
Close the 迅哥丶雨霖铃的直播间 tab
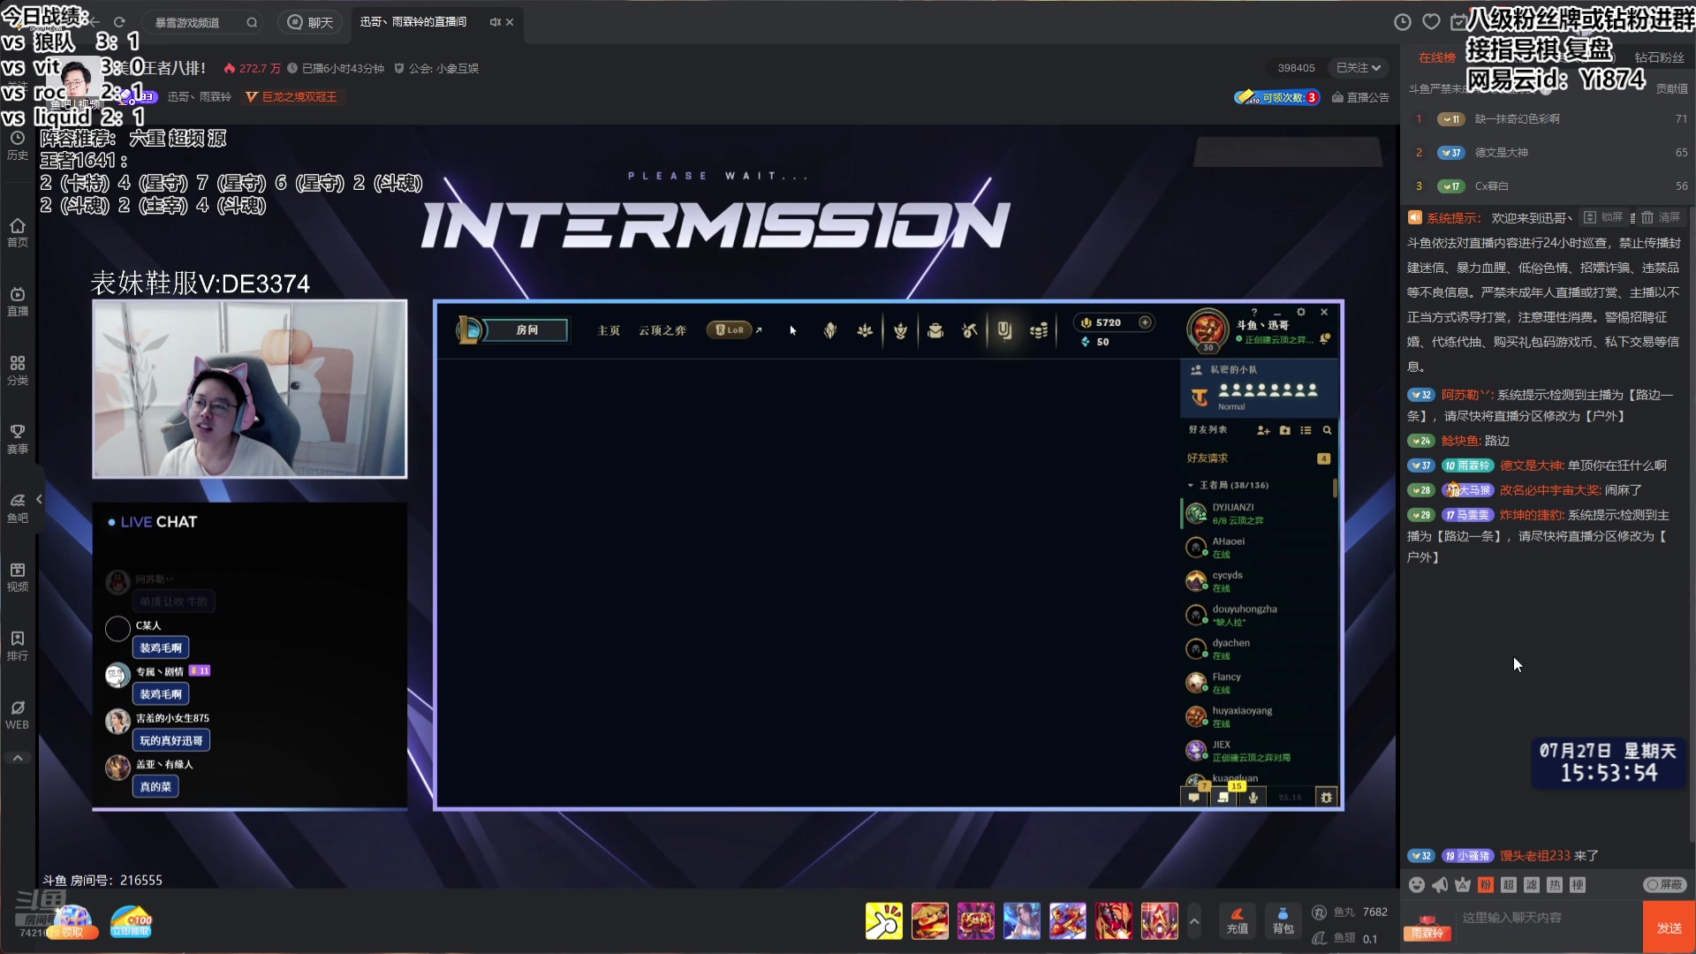pyautogui.click(x=510, y=22)
